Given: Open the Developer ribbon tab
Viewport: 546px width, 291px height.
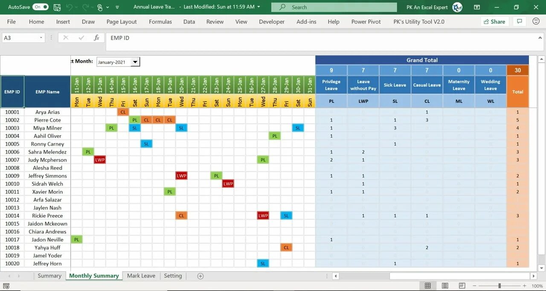Looking at the screenshot, I should coord(272,22).
